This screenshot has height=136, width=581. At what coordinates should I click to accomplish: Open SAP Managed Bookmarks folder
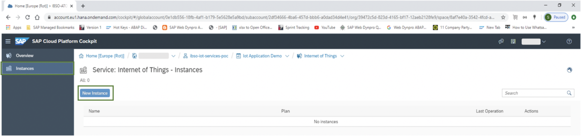pos(51,27)
